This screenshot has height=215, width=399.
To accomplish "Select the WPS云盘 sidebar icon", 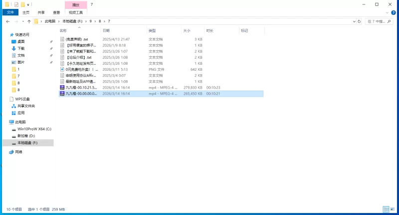I will pos(12,99).
